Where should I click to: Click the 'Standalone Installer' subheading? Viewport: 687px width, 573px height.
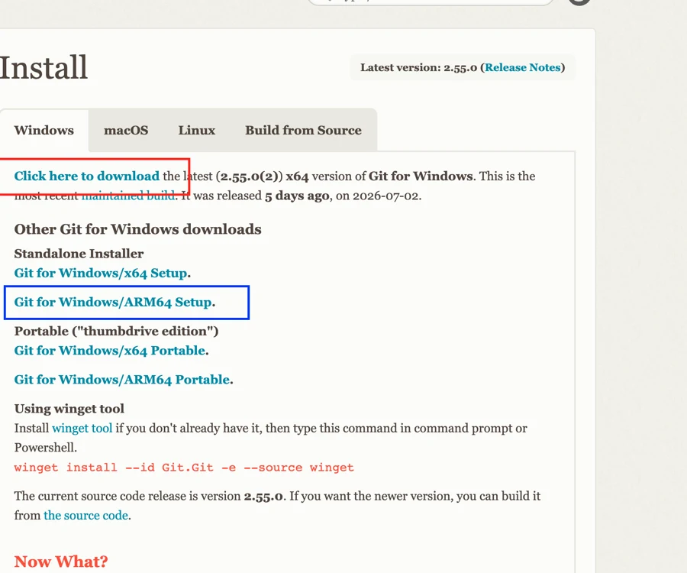coord(79,254)
